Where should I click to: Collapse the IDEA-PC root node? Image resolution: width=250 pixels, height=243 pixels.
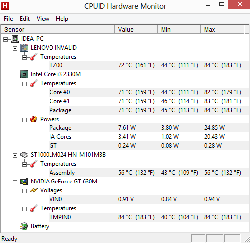pyautogui.click(x=5, y=40)
